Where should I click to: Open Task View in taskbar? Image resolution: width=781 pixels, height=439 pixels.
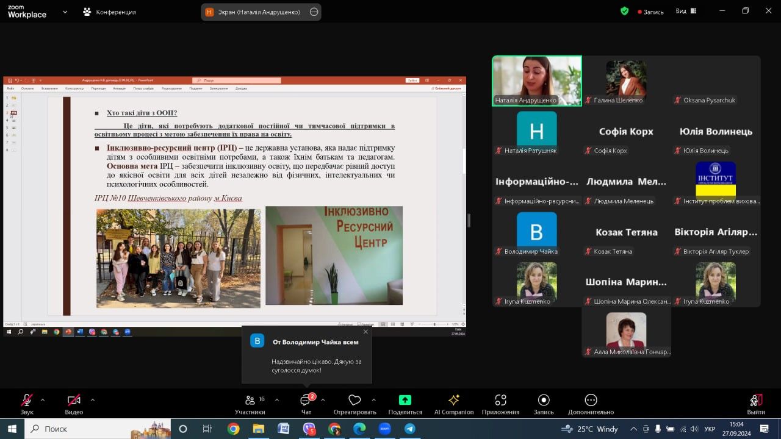coord(207,429)
